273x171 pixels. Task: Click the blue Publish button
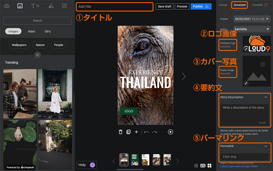coord(201,6)
